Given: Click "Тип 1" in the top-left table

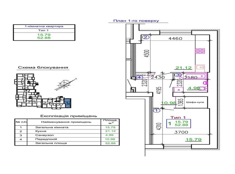Looking at the screenshot, I should pos(43,30).
